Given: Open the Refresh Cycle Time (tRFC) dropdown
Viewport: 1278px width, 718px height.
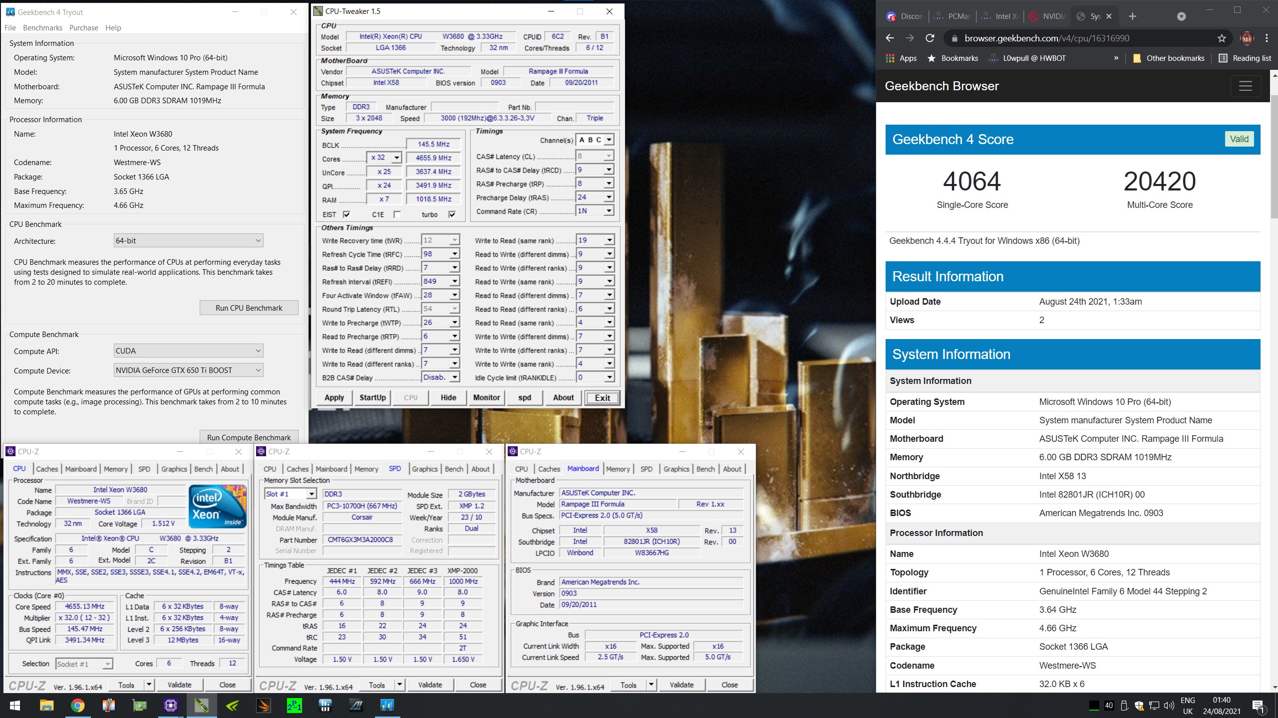Looking at the screenshot, I should click(454, 254).
